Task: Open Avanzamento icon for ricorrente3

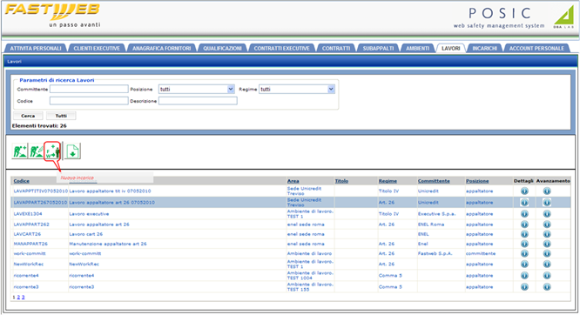Action: tap(547, 287)
